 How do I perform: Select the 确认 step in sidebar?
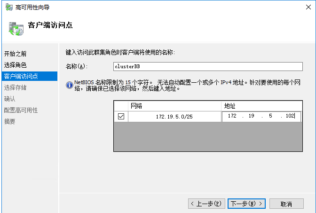pyautogui.click(x=10, y=99)
